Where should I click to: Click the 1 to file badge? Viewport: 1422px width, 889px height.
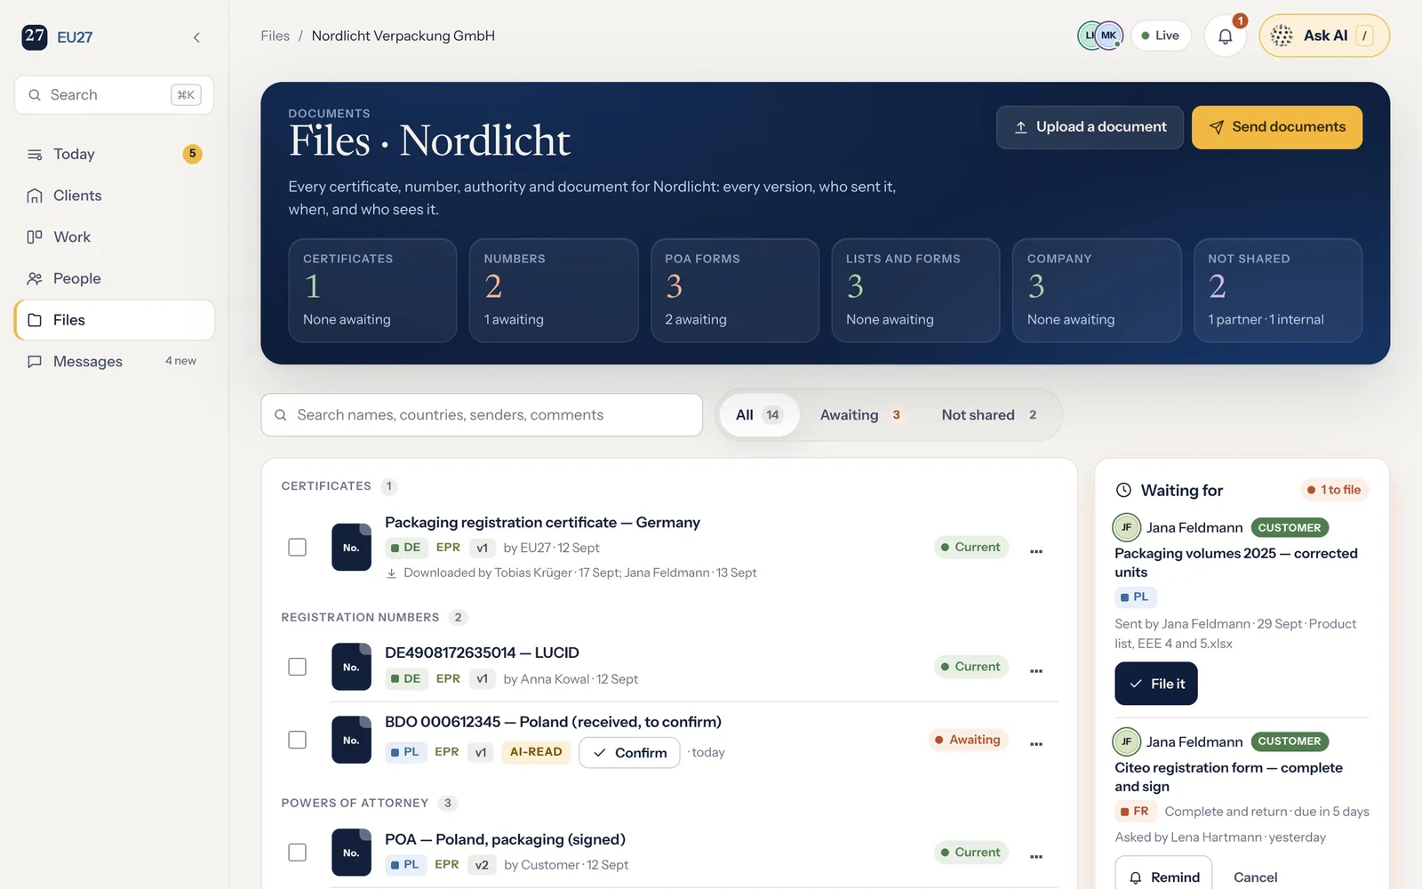pos(1334,490)
